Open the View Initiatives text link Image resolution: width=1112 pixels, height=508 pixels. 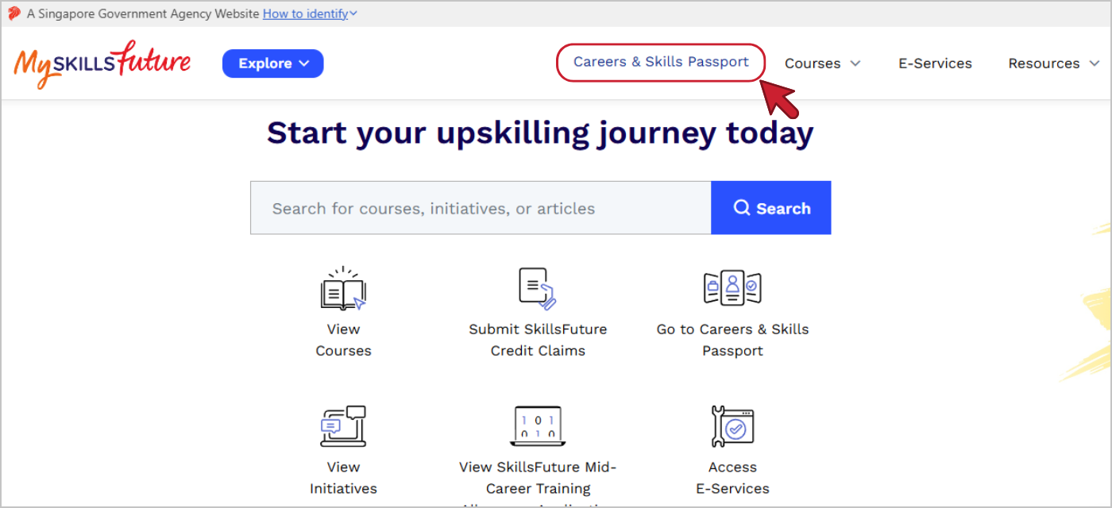[343, 478]
